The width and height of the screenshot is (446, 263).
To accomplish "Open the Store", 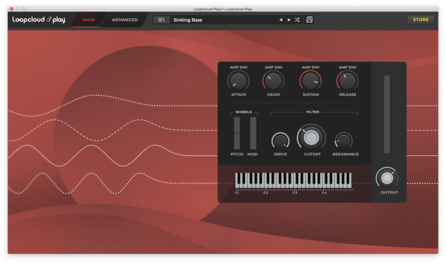I will point(420,20).
